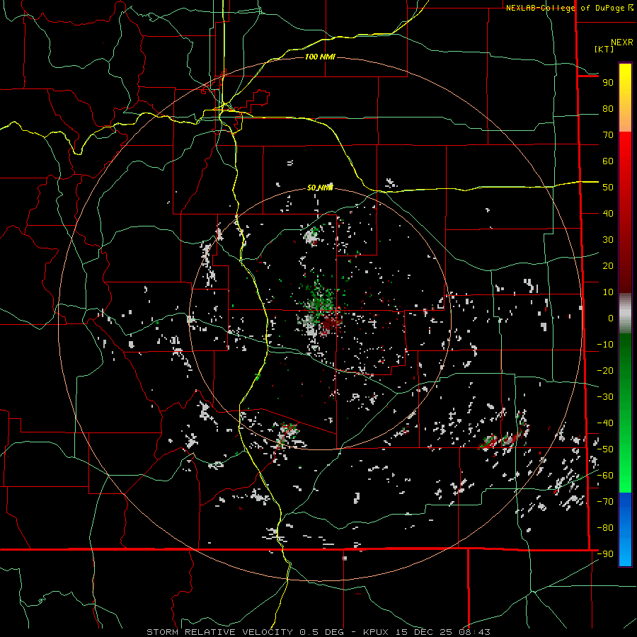Select the positive 40 knots scale label
The width and height of the screenshot is (637, 637).
608,214
